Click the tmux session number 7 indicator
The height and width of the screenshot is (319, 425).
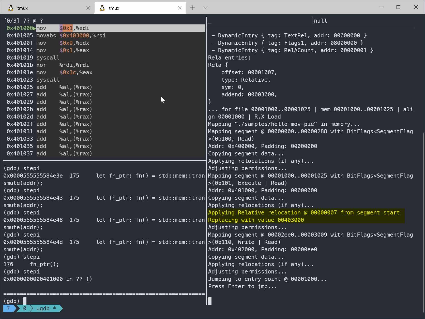(x=8, y=309)
